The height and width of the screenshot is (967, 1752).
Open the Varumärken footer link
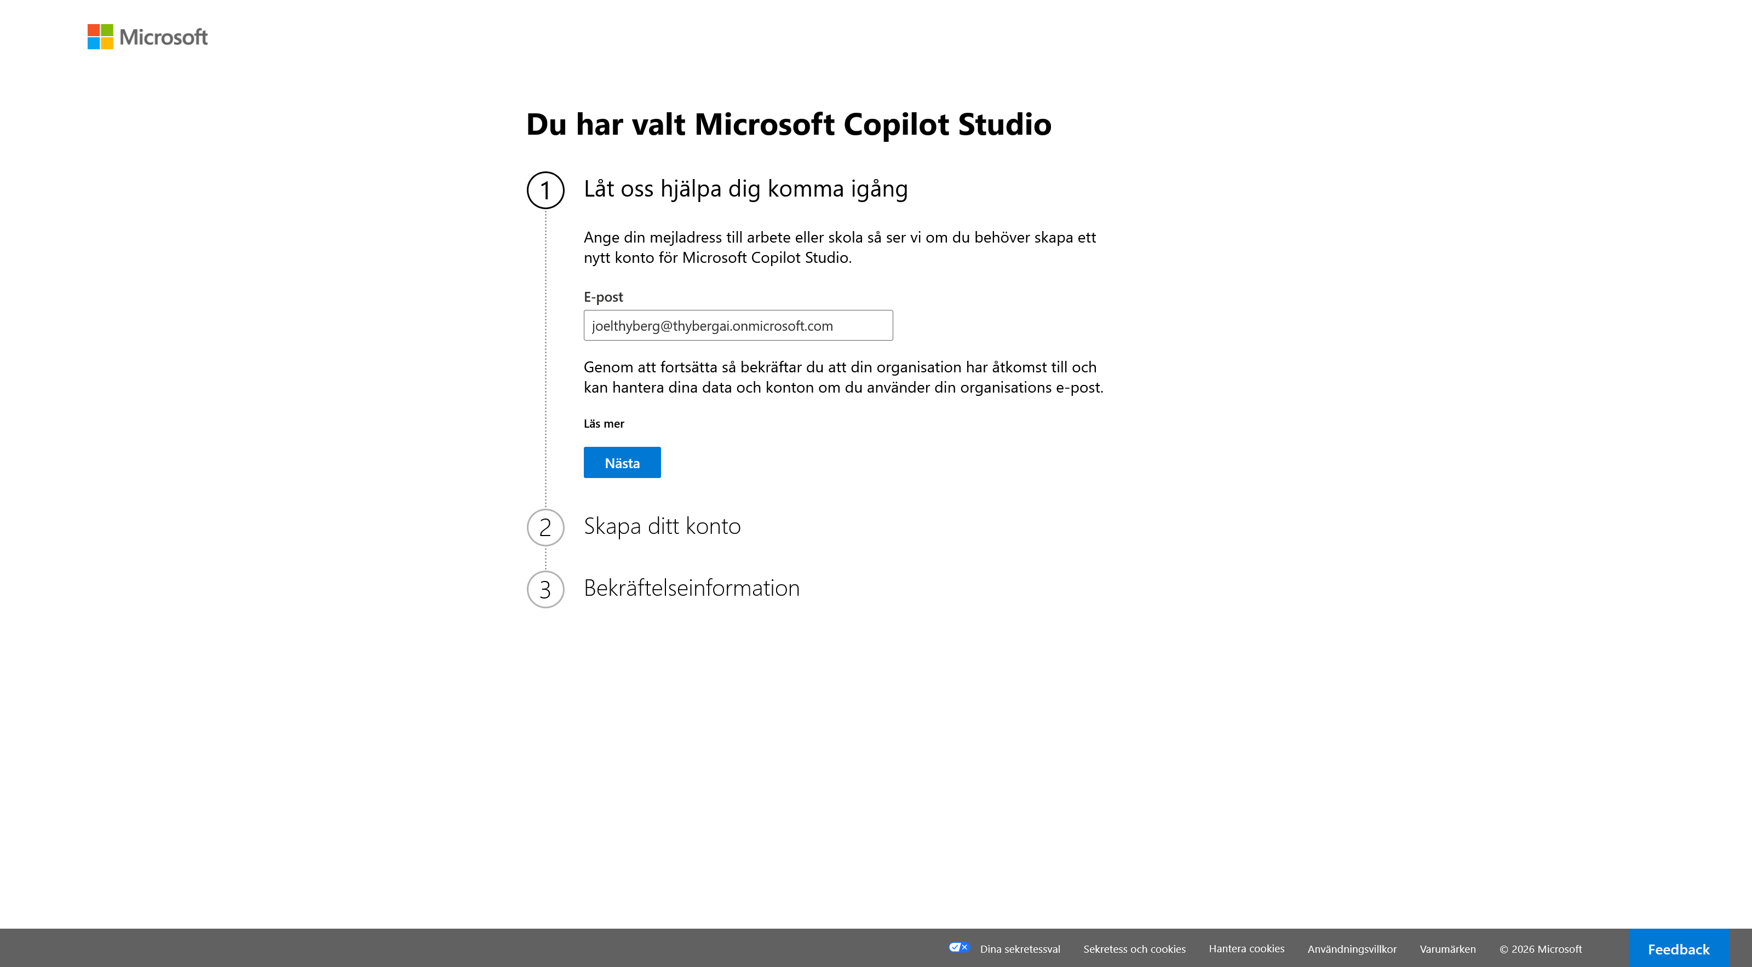tap(1447, 948)
